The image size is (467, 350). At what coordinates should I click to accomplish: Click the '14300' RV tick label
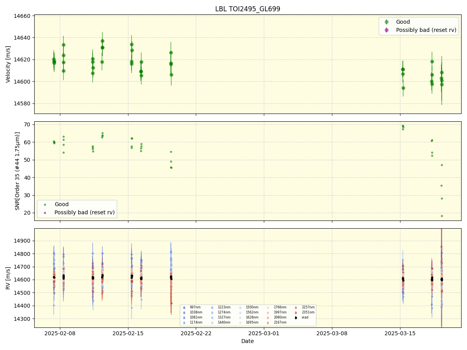coord(23,319)
